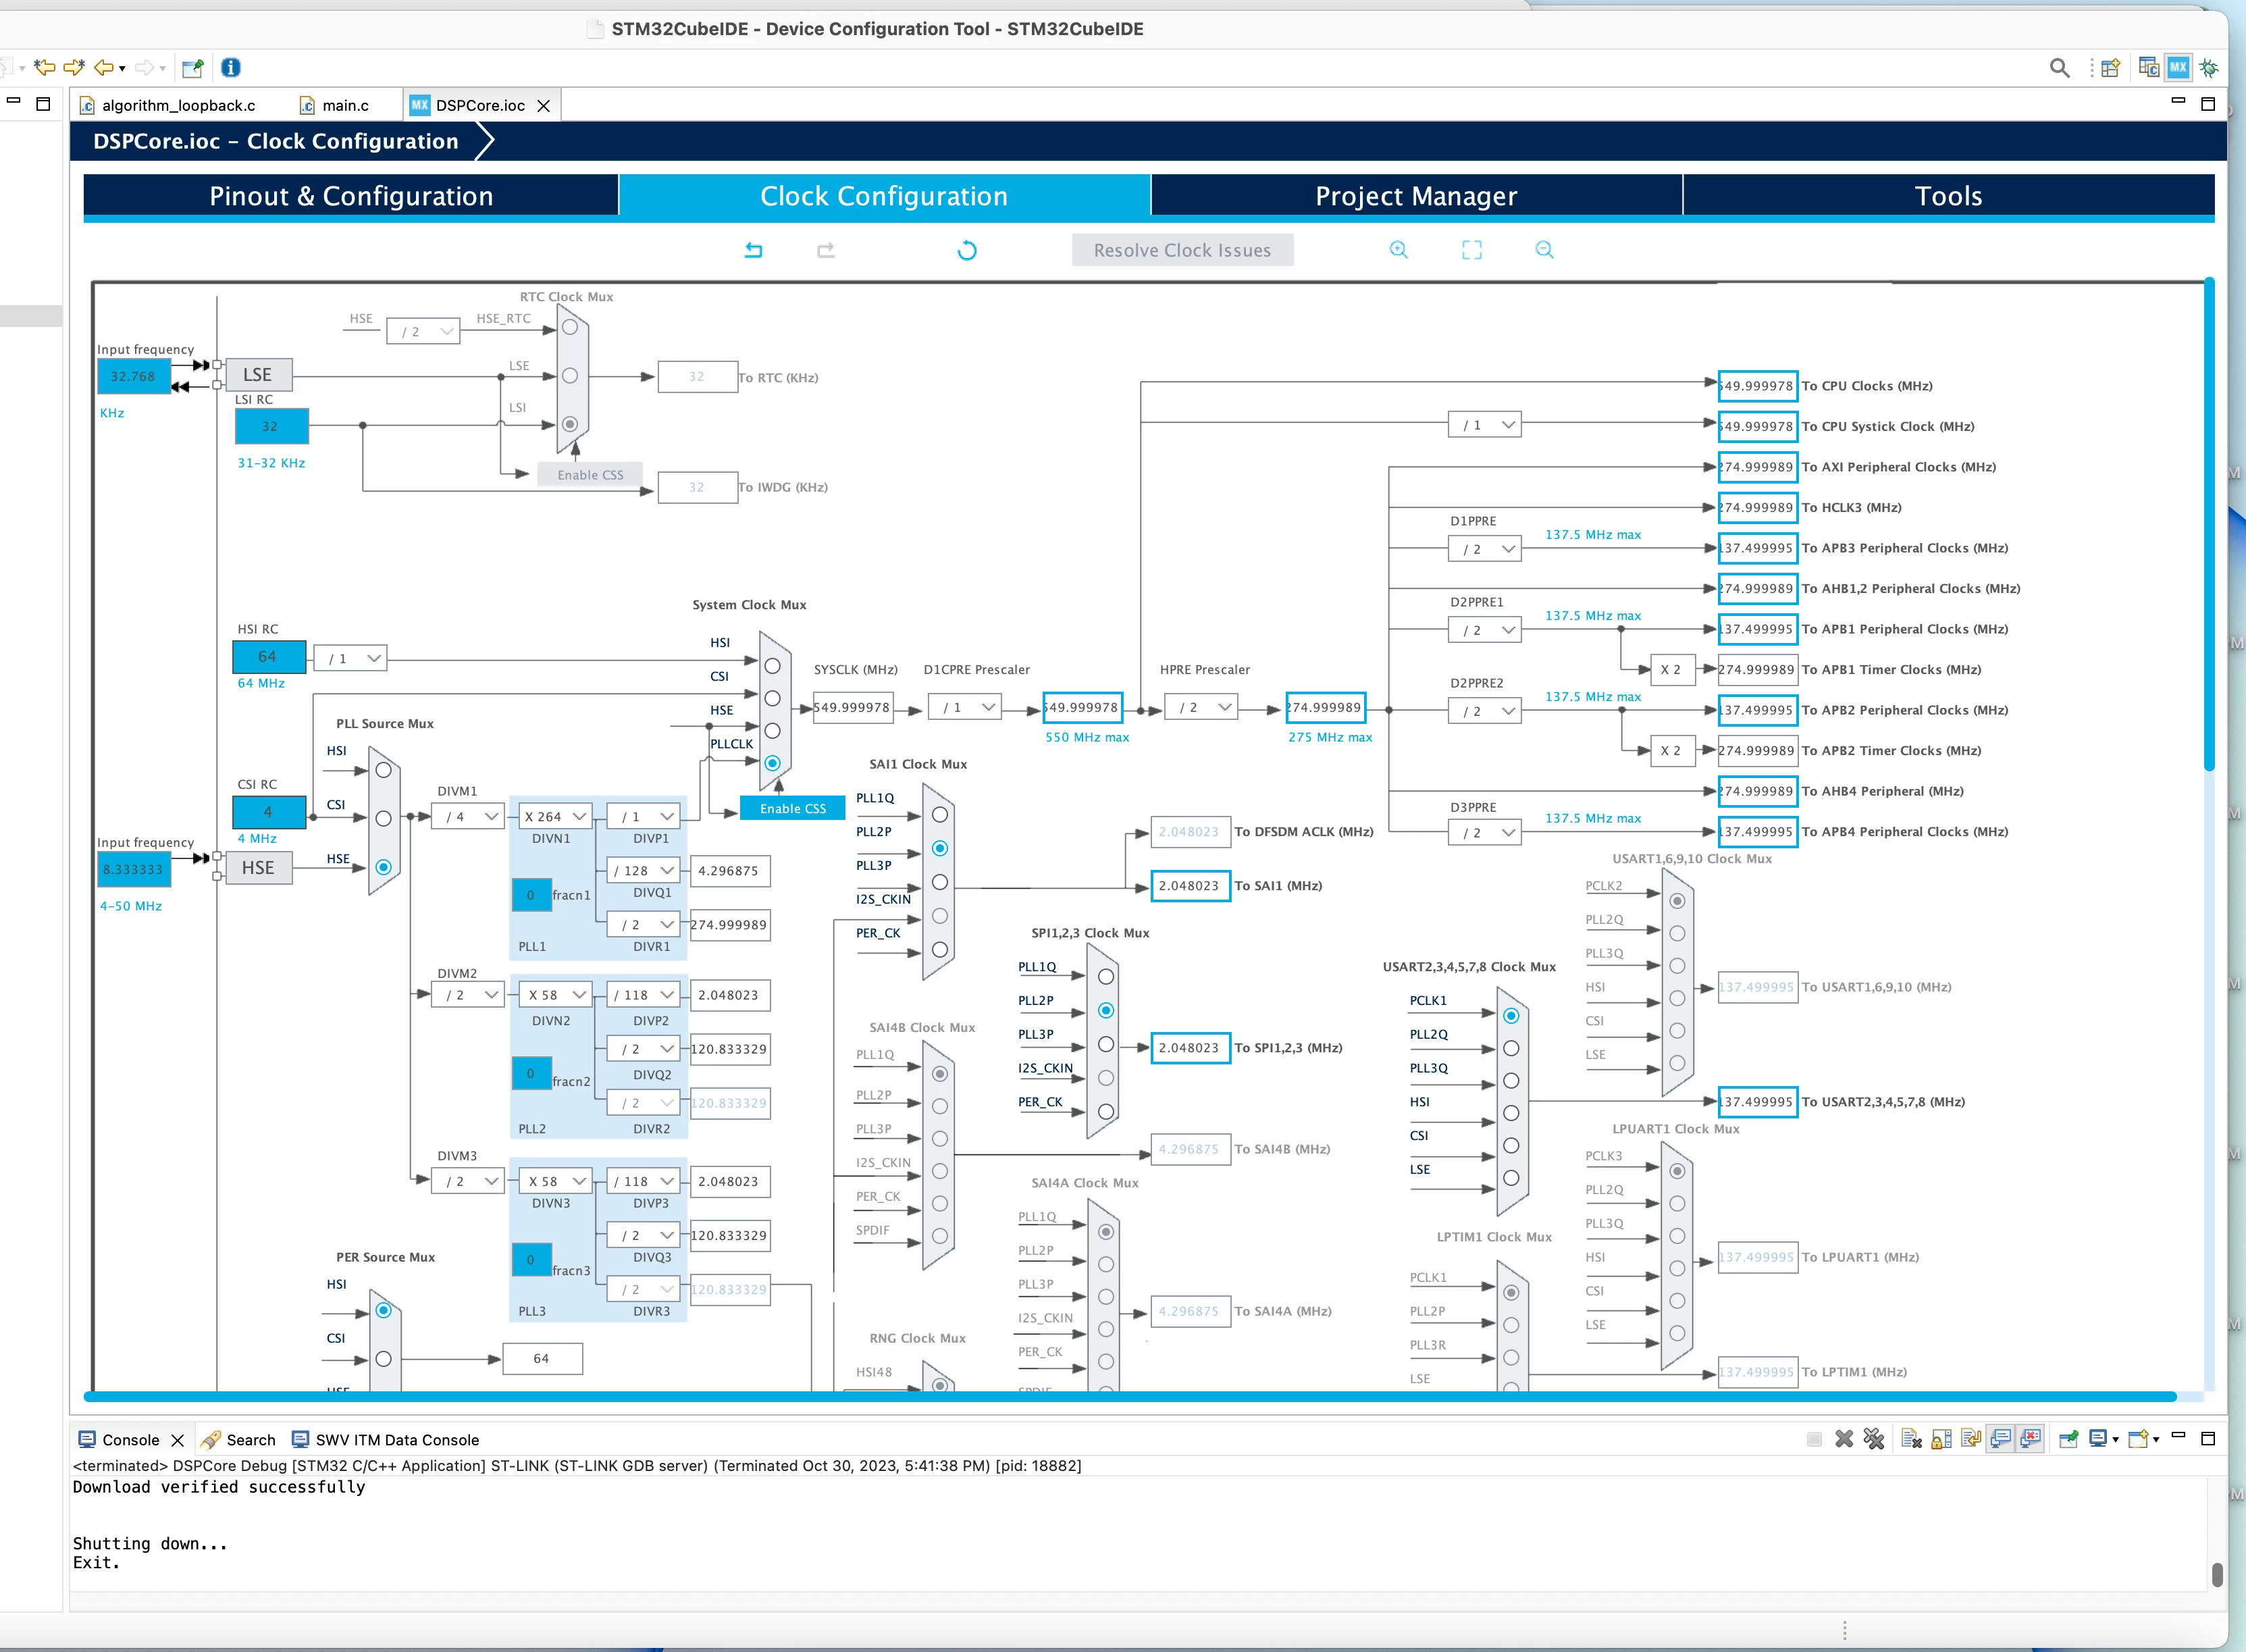Viewport: 2246px width, 1652px height.
Task: Open the DIVN1 X 264 multiplier dropdown
Action: (556, 817)
